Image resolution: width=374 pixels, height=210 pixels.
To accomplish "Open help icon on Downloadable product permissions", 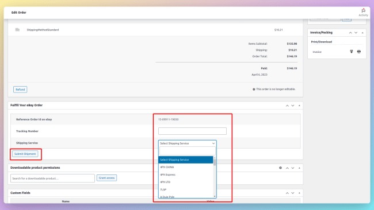I will click(281, 168).
